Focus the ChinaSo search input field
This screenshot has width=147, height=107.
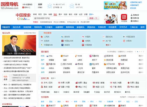[60, 18]
